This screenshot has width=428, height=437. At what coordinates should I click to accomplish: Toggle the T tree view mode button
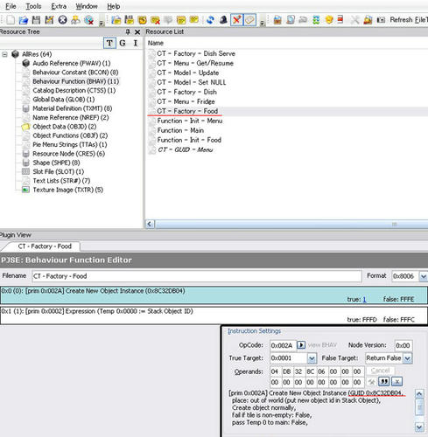(109, 43)
